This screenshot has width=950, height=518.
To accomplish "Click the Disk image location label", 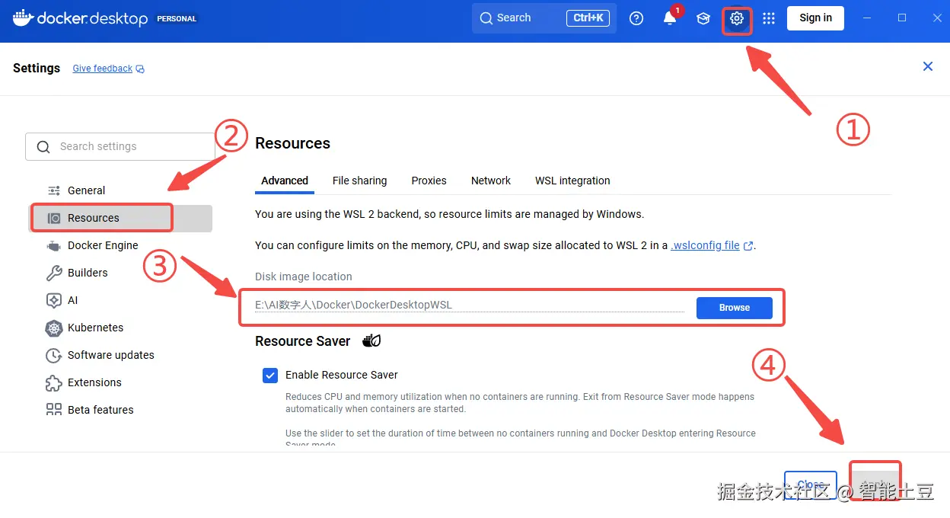I will (x=304, y=277).
